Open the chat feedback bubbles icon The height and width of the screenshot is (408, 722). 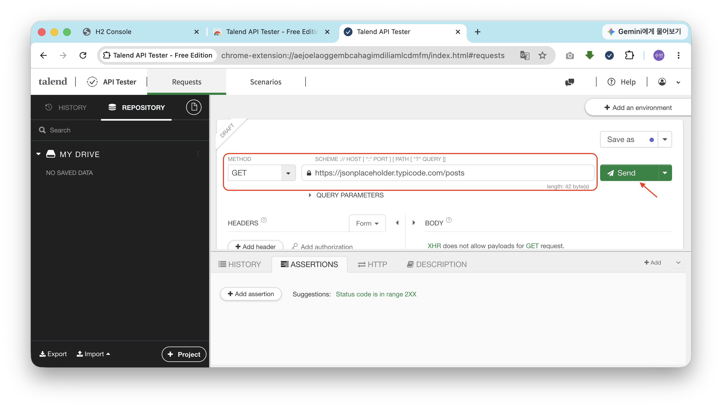570,82
